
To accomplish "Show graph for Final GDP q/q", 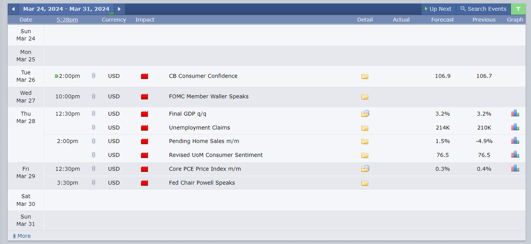I will [x=515, y=113].
